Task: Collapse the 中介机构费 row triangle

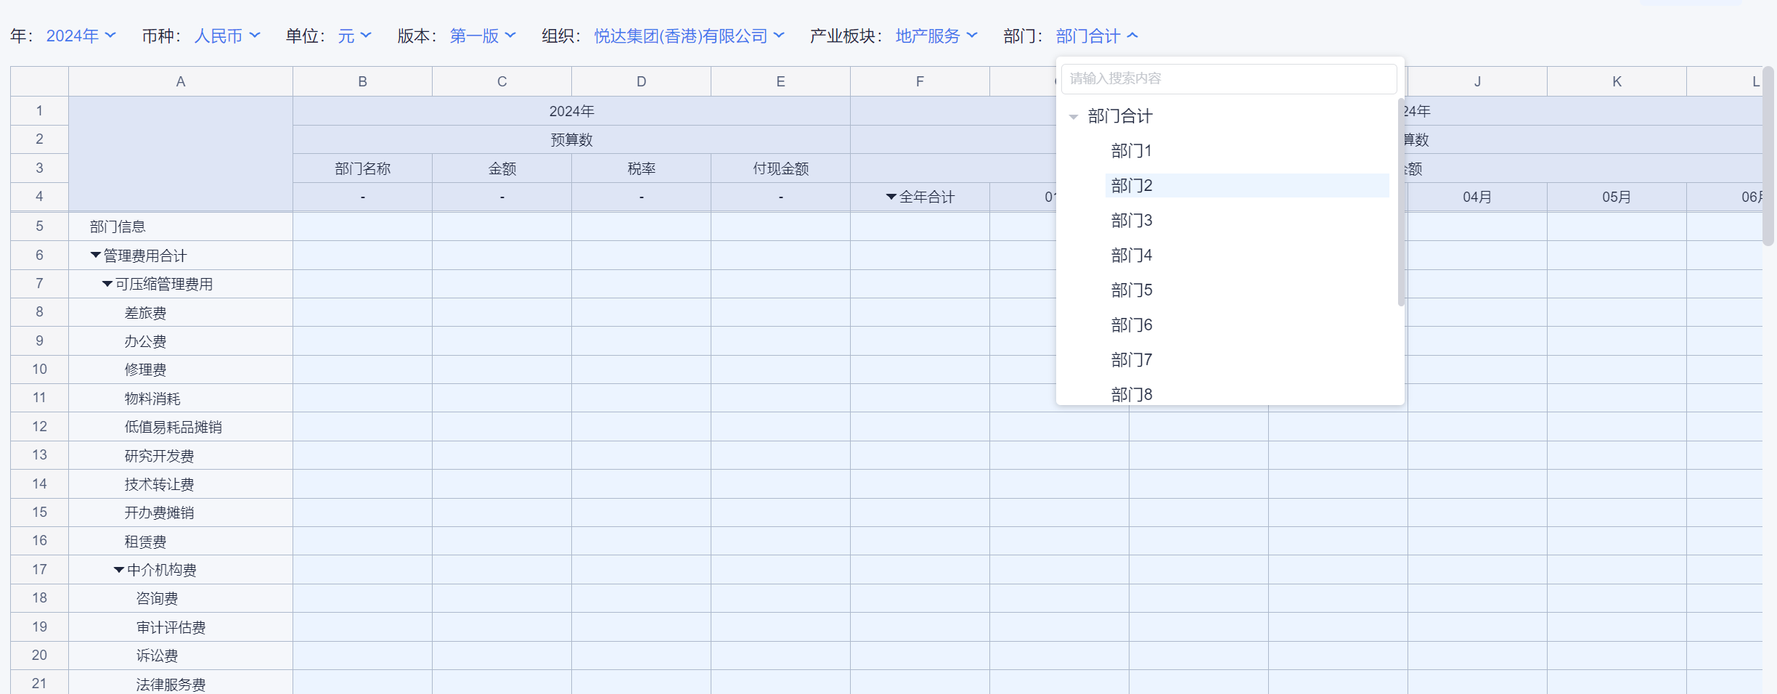Action: 119,570
